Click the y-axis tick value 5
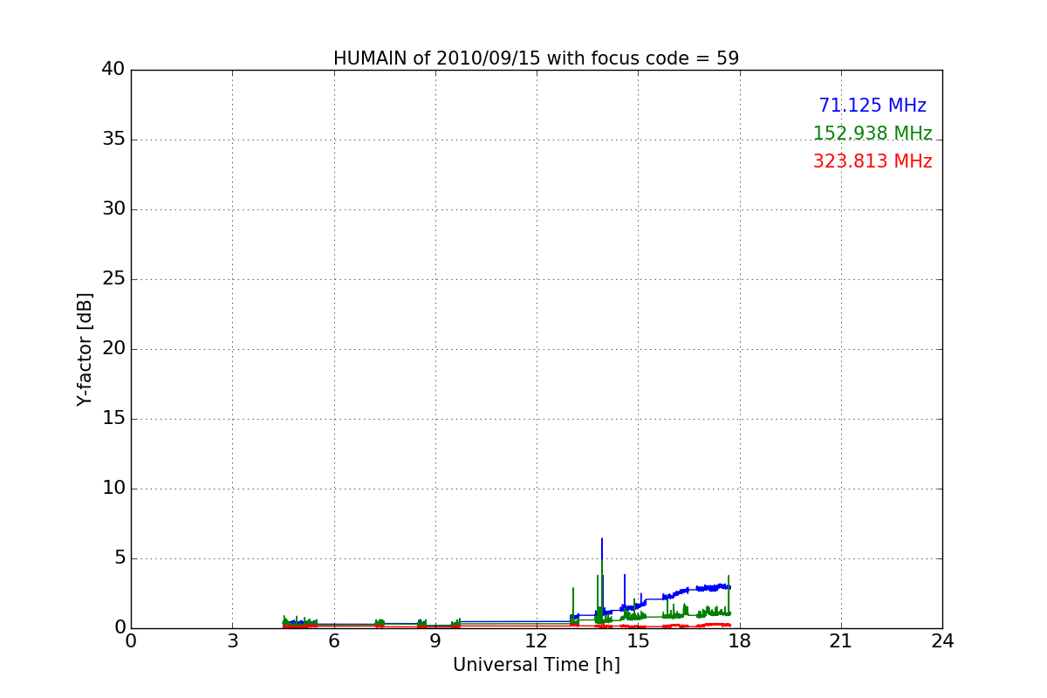Screen dimensions: 1047x698 (120, 558)
